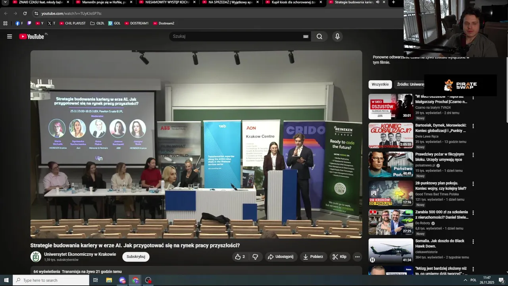Image resolution: width=508 pixels, height=286 pixels.
Task: Open options for 'W sieci oszustów' video
Action: (473, 97)
